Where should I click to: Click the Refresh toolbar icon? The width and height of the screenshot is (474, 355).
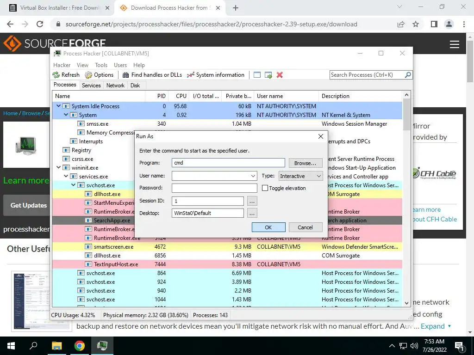pos(56,75)
